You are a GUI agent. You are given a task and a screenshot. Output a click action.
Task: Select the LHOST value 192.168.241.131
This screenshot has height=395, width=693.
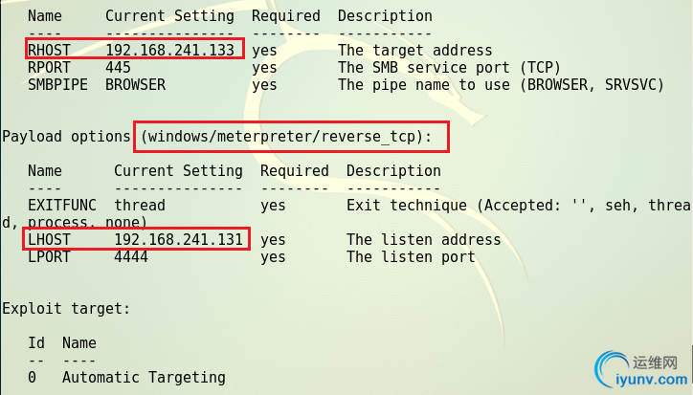179,240
